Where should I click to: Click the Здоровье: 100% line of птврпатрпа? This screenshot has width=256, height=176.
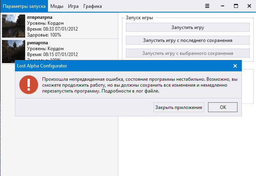[44, 35]
